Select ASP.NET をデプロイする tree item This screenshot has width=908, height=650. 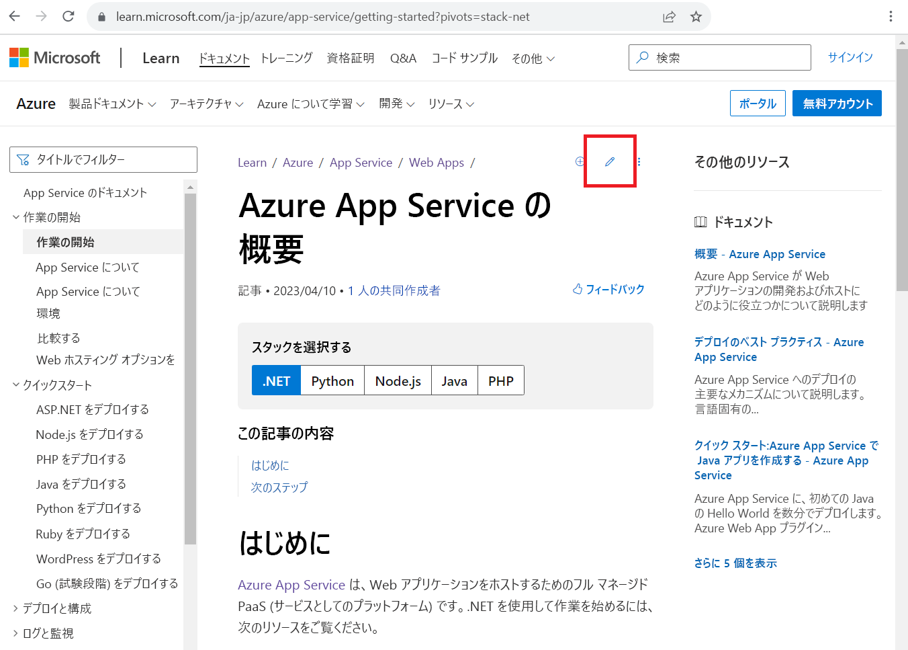click(x=93, y=409)
